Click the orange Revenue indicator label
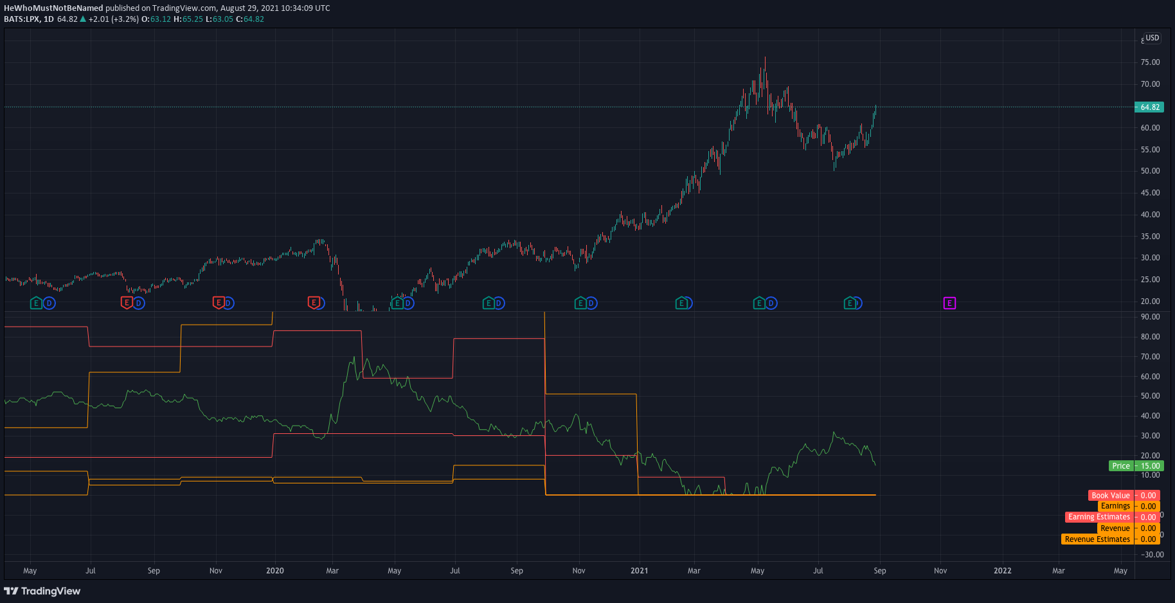The height and width of the screenshot is (603, 1175). [1115, 528]
